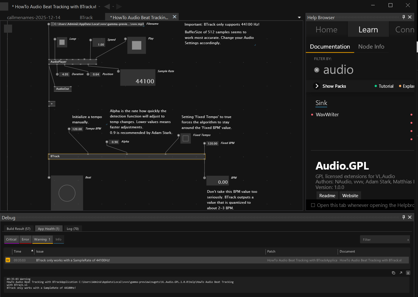This screenshot has width=418, height=297.
Task: Click the Readme button
Action: [x=327, y=196]
